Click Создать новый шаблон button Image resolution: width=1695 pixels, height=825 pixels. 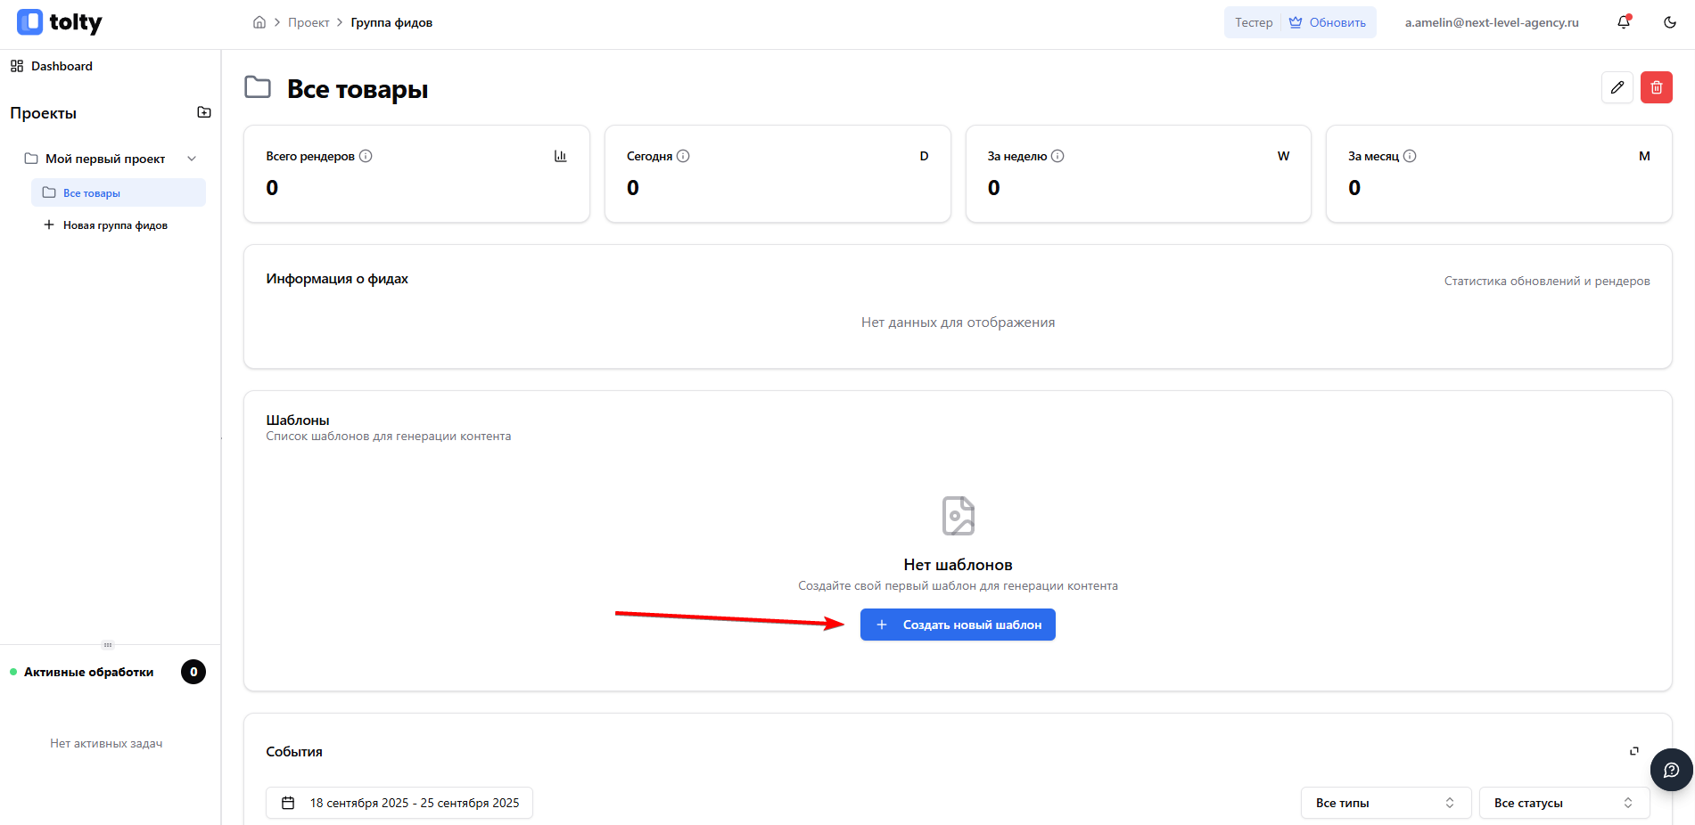(x=958, y=625)
